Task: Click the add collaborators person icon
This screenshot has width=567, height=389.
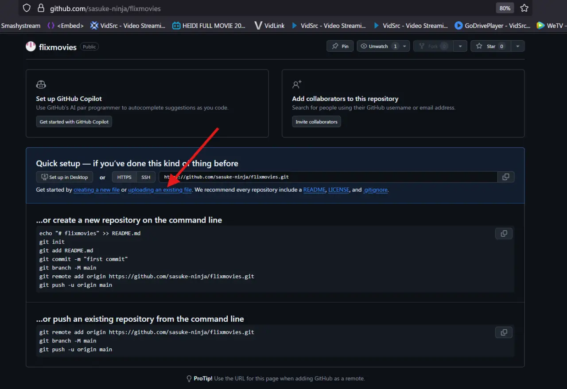Action: (297, 85)
